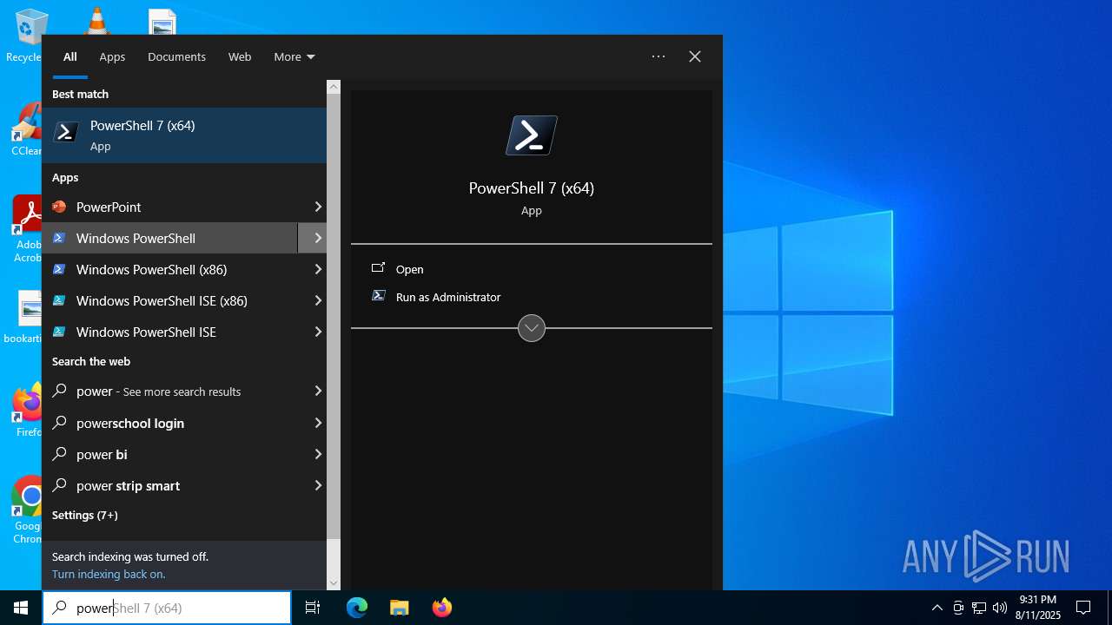This screenshot has width=1112, height=625.
Task: Open Task View from the taskbar
Action: click(313, 608)
